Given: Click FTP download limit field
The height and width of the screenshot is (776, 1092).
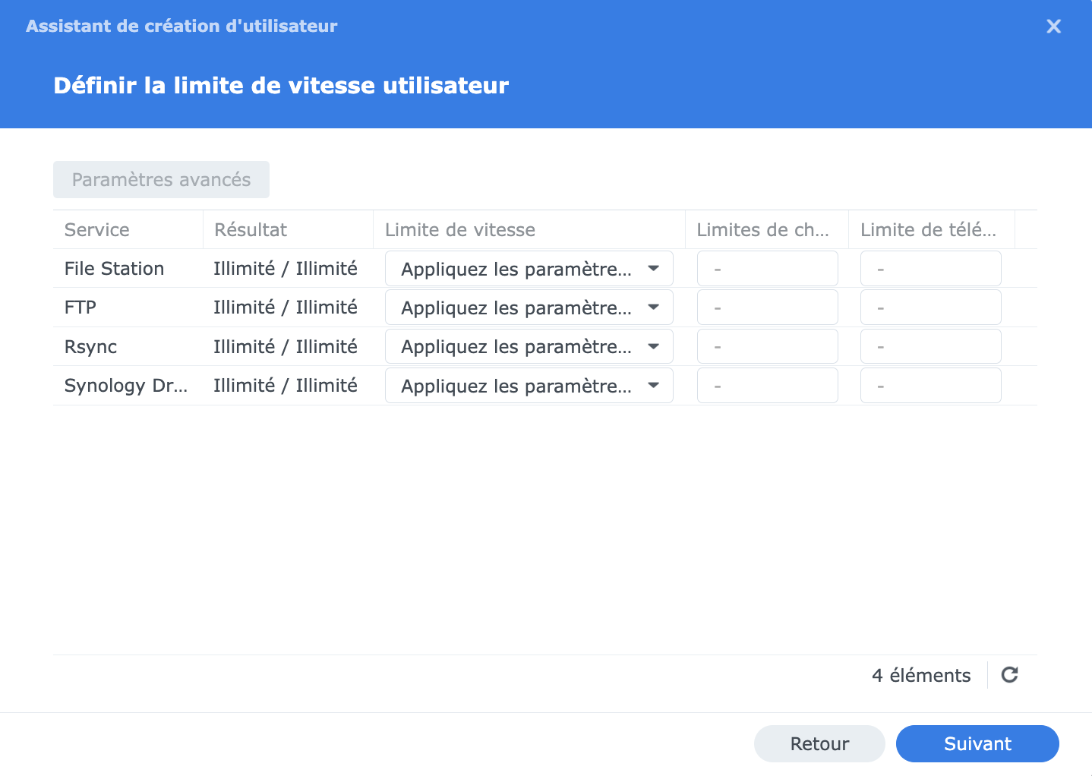Looking at the screenshot, I should pos(930,308).
